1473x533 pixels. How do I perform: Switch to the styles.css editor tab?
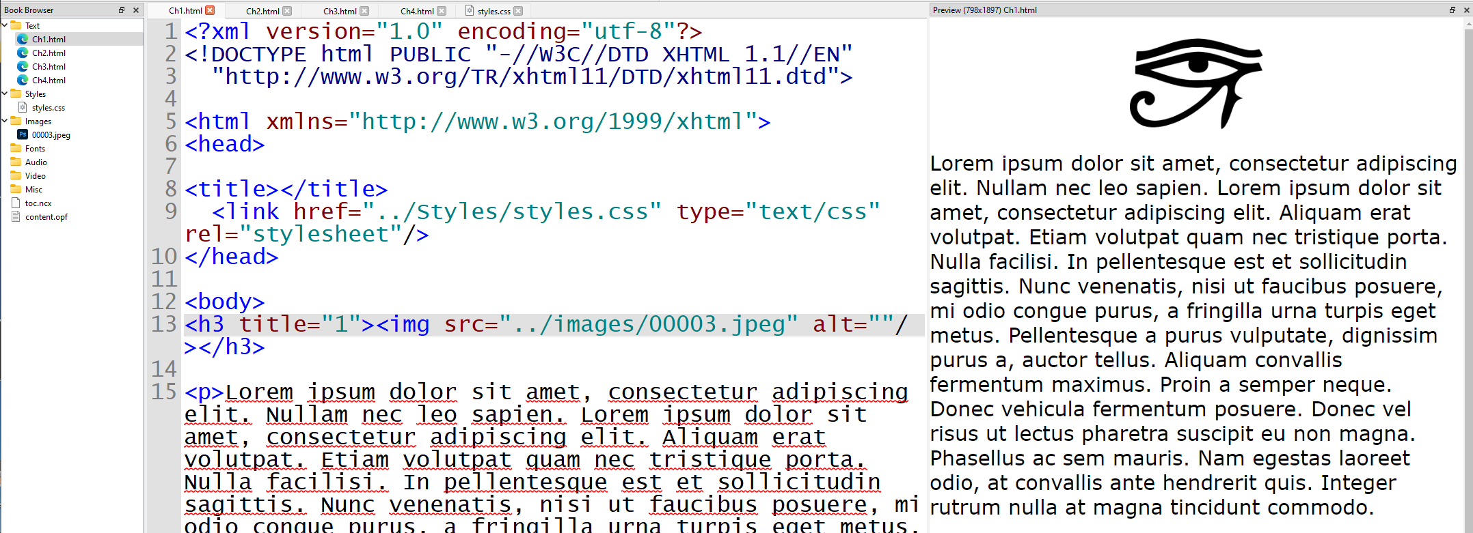pos(494,11)
